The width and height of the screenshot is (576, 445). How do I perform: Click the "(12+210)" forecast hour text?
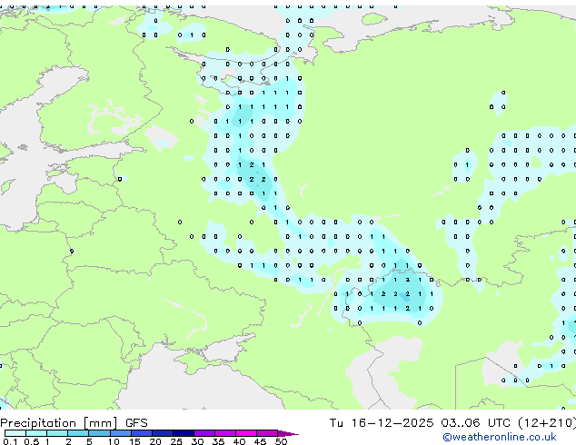coord(547,423)
